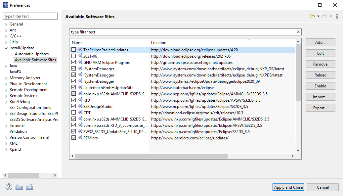Viewport: 343px width, 196px height.
Task: Enable the TheEclipseProjectUpdates site checkbox
Action: pos(73,50)
